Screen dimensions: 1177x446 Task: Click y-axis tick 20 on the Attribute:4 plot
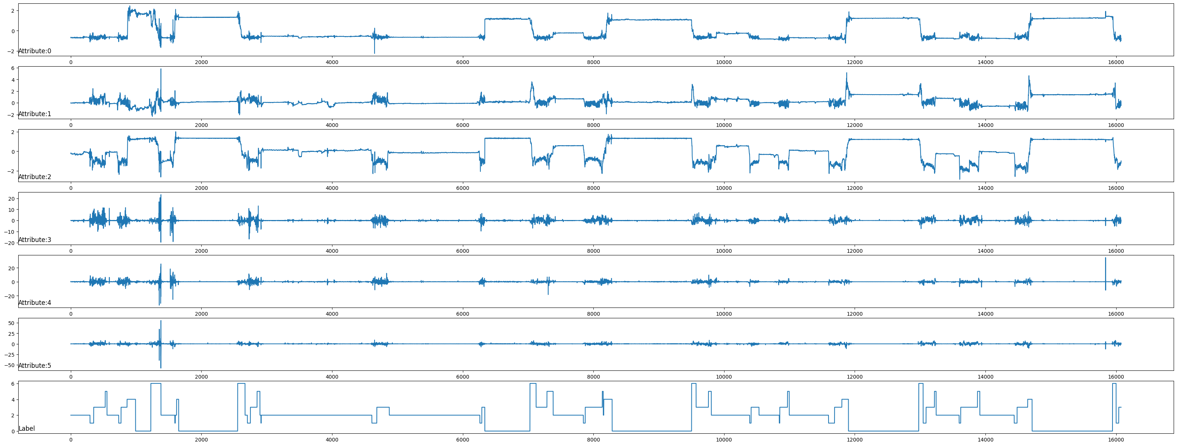point(12,268)
